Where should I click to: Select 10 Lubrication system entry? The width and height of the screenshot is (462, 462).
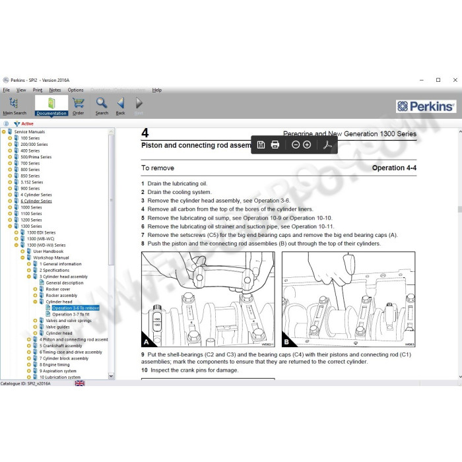tap(60, 377)
